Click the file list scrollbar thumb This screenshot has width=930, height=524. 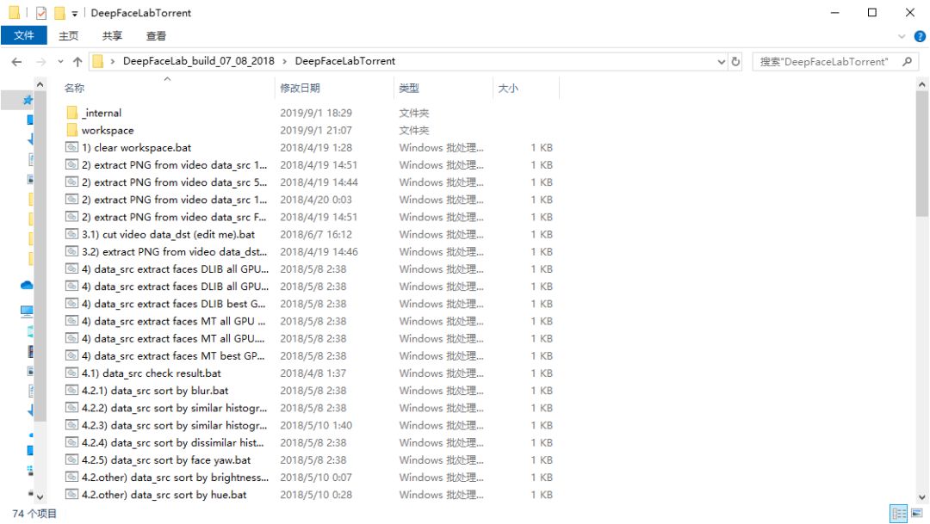[x=921, y=154]
